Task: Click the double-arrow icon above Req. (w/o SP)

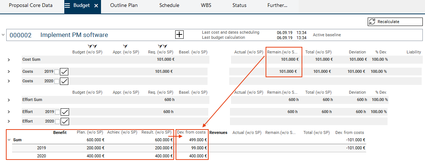Action: point(162,46)
